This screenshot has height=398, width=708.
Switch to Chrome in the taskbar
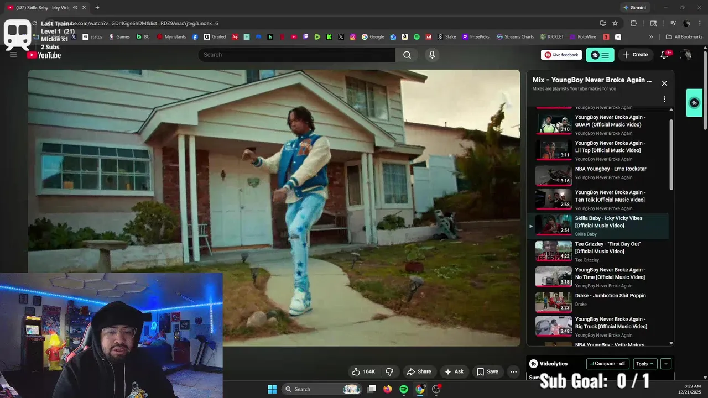[x=420, y=389]
